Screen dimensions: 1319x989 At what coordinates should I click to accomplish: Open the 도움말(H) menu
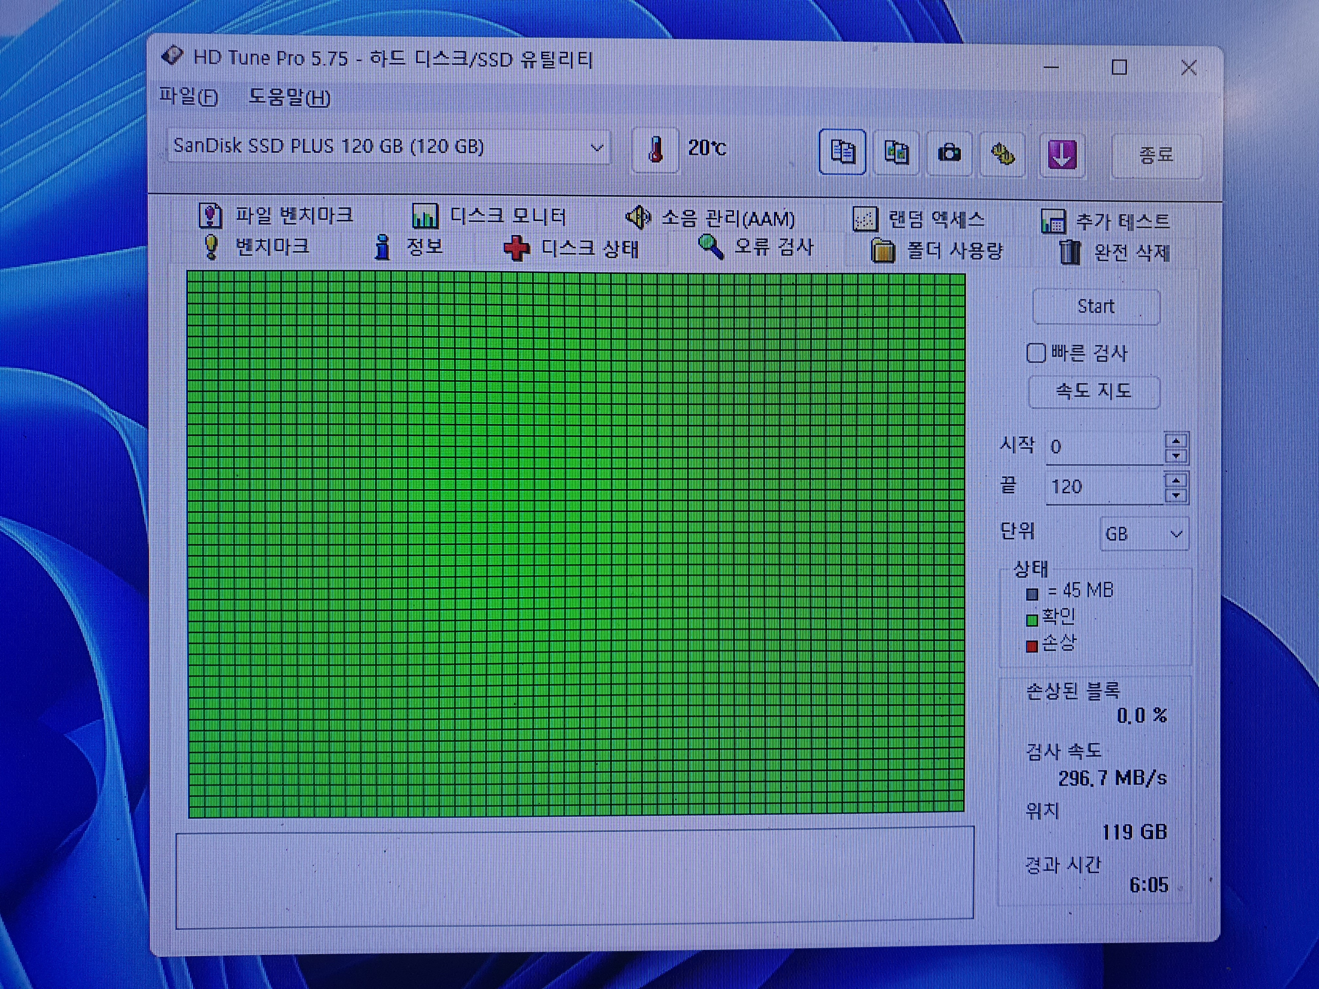(x=289, y=96)
